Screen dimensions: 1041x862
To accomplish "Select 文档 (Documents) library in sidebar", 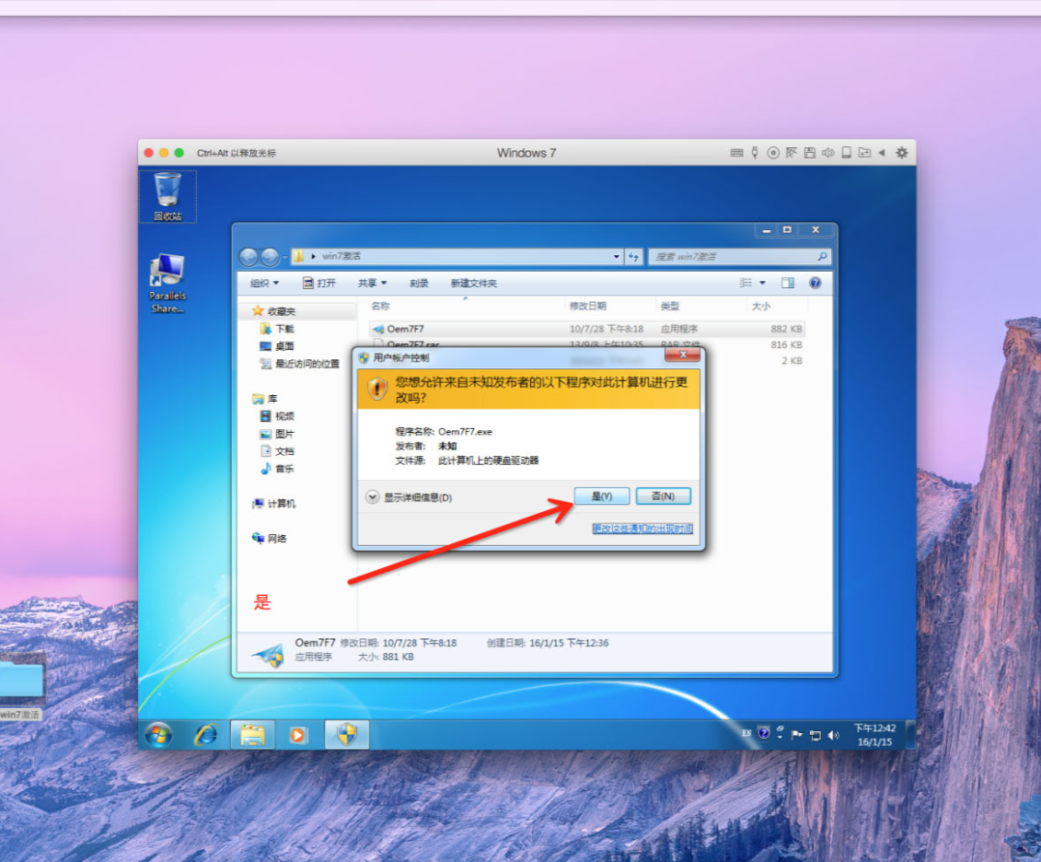I will tap(277, 451).
